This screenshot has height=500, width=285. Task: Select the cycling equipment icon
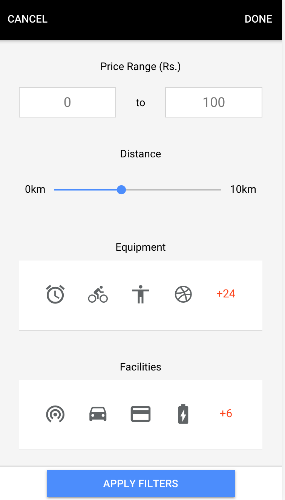coord(98,294)
